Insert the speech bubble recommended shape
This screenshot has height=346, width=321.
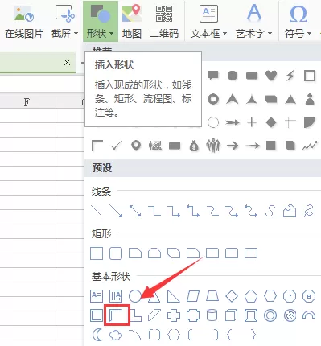[213, 76]
